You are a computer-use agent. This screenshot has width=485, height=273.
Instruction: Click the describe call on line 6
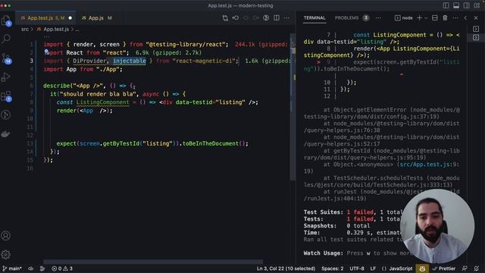[56, 86]
